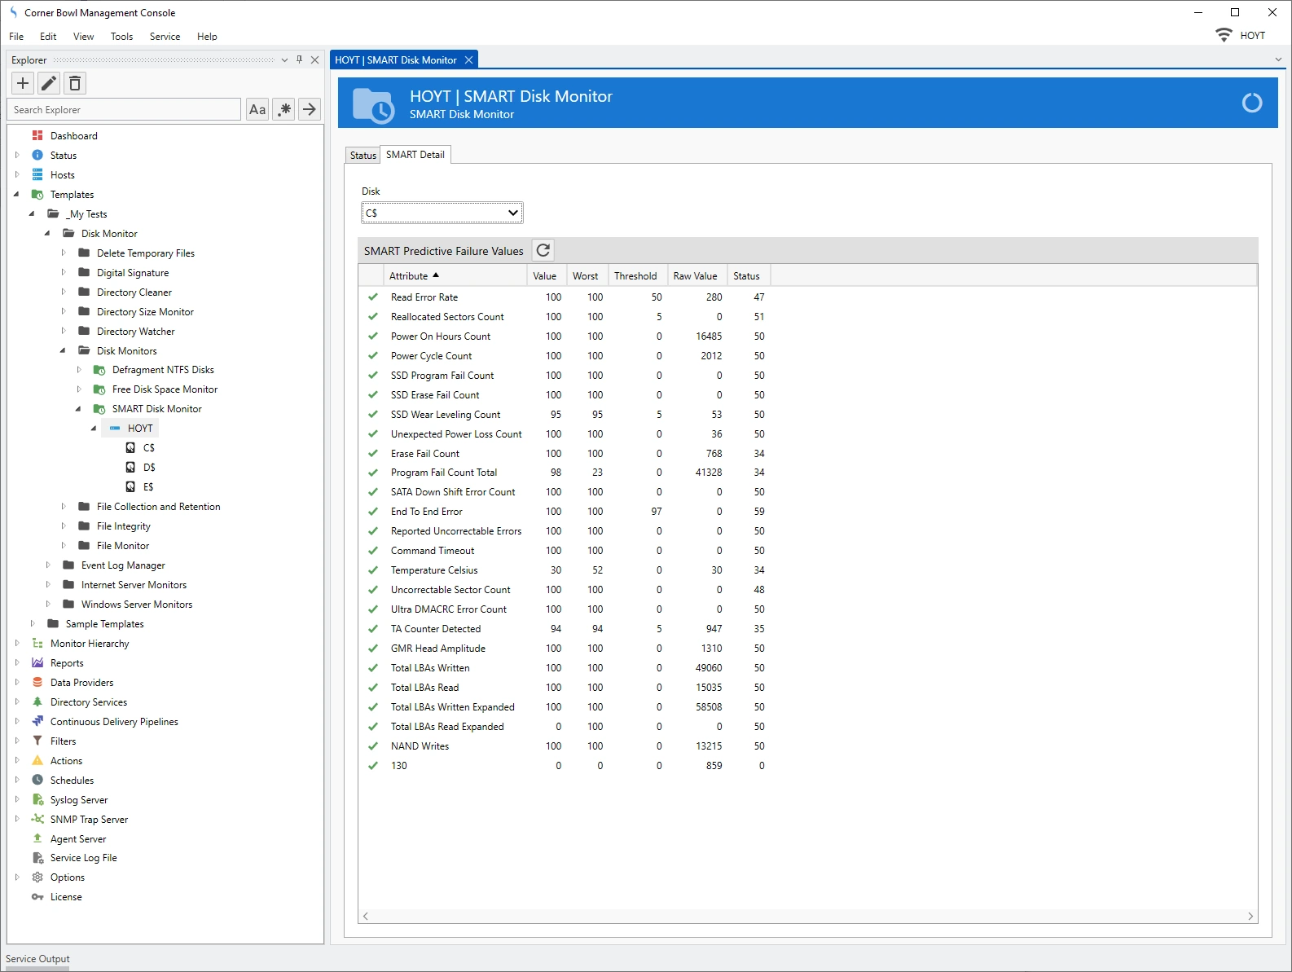Screen dimensions: 1292x972
Task: Click the Delete trash icon in Explorer
Action: (x=75, y=83)
